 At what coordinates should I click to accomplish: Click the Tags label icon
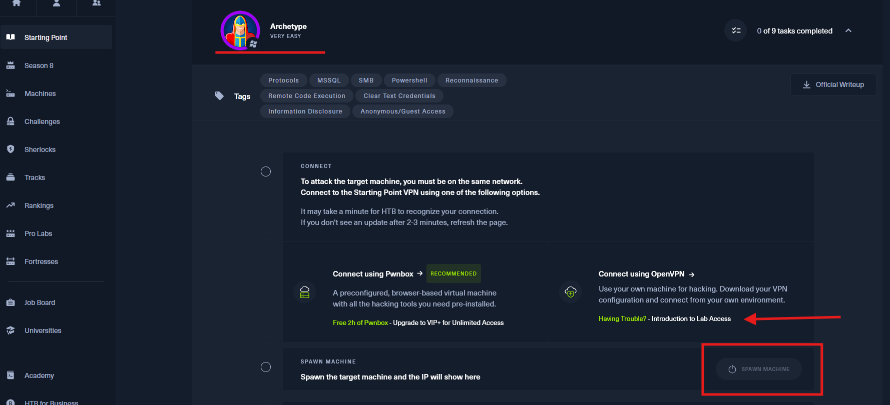click(219, 95)
